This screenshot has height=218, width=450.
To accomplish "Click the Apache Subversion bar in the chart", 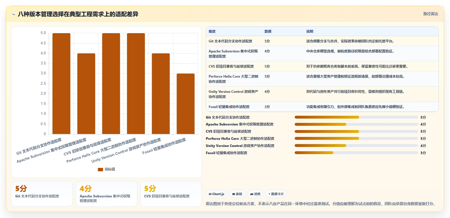I will 86,94.
